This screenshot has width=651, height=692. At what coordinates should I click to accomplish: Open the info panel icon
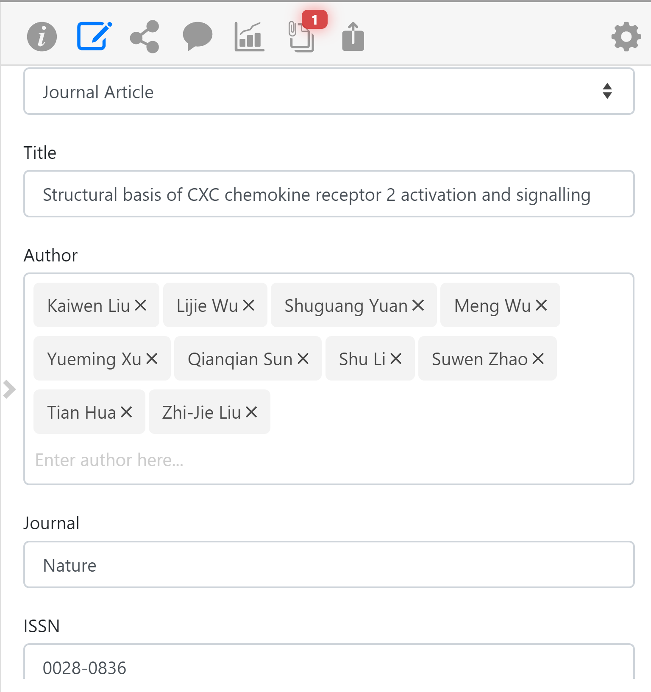(x=42, y=37)
